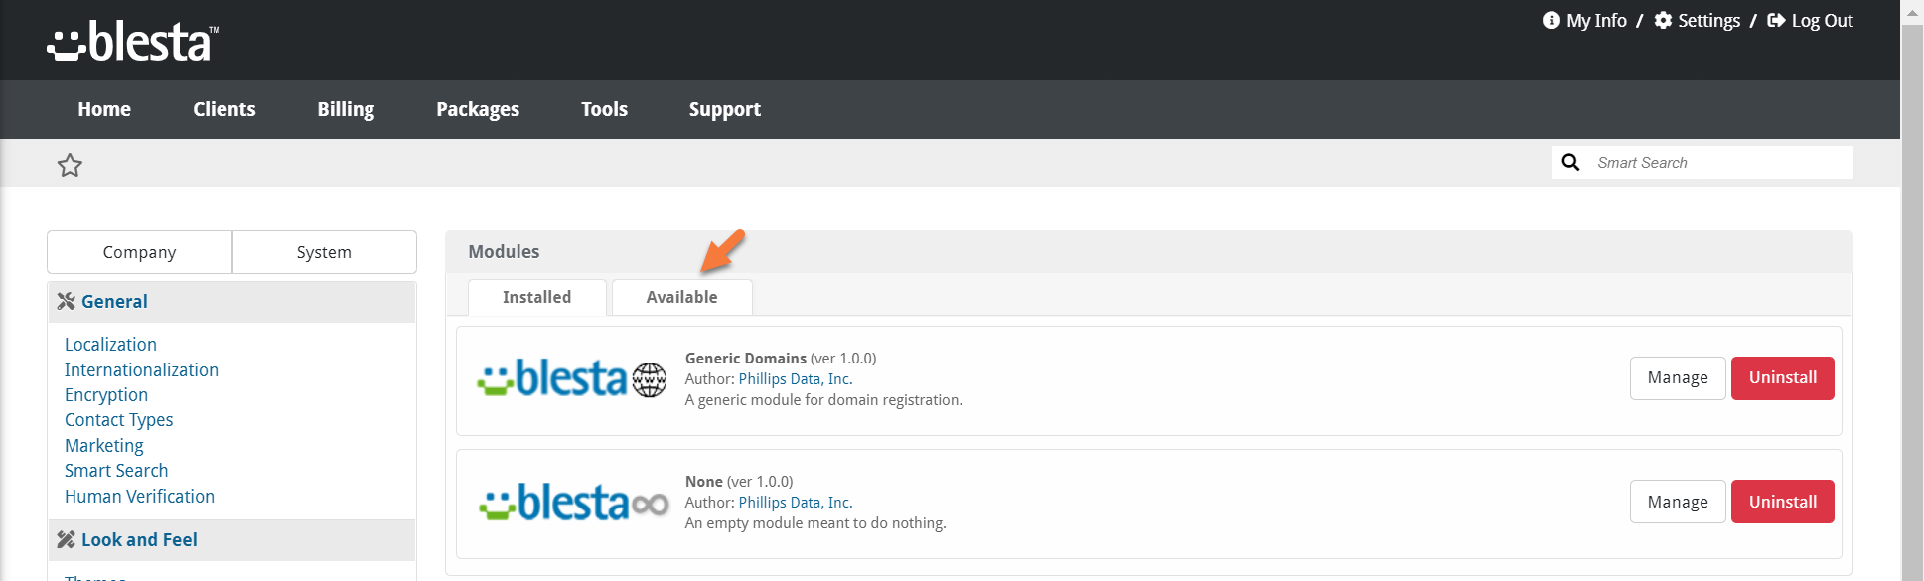Collapse the General settings section
The image size is (1924, 581).
[x=114, y=302]
